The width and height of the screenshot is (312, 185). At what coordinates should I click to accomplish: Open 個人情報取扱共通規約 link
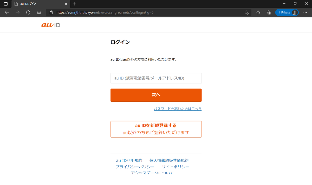[x=169, y=161]
